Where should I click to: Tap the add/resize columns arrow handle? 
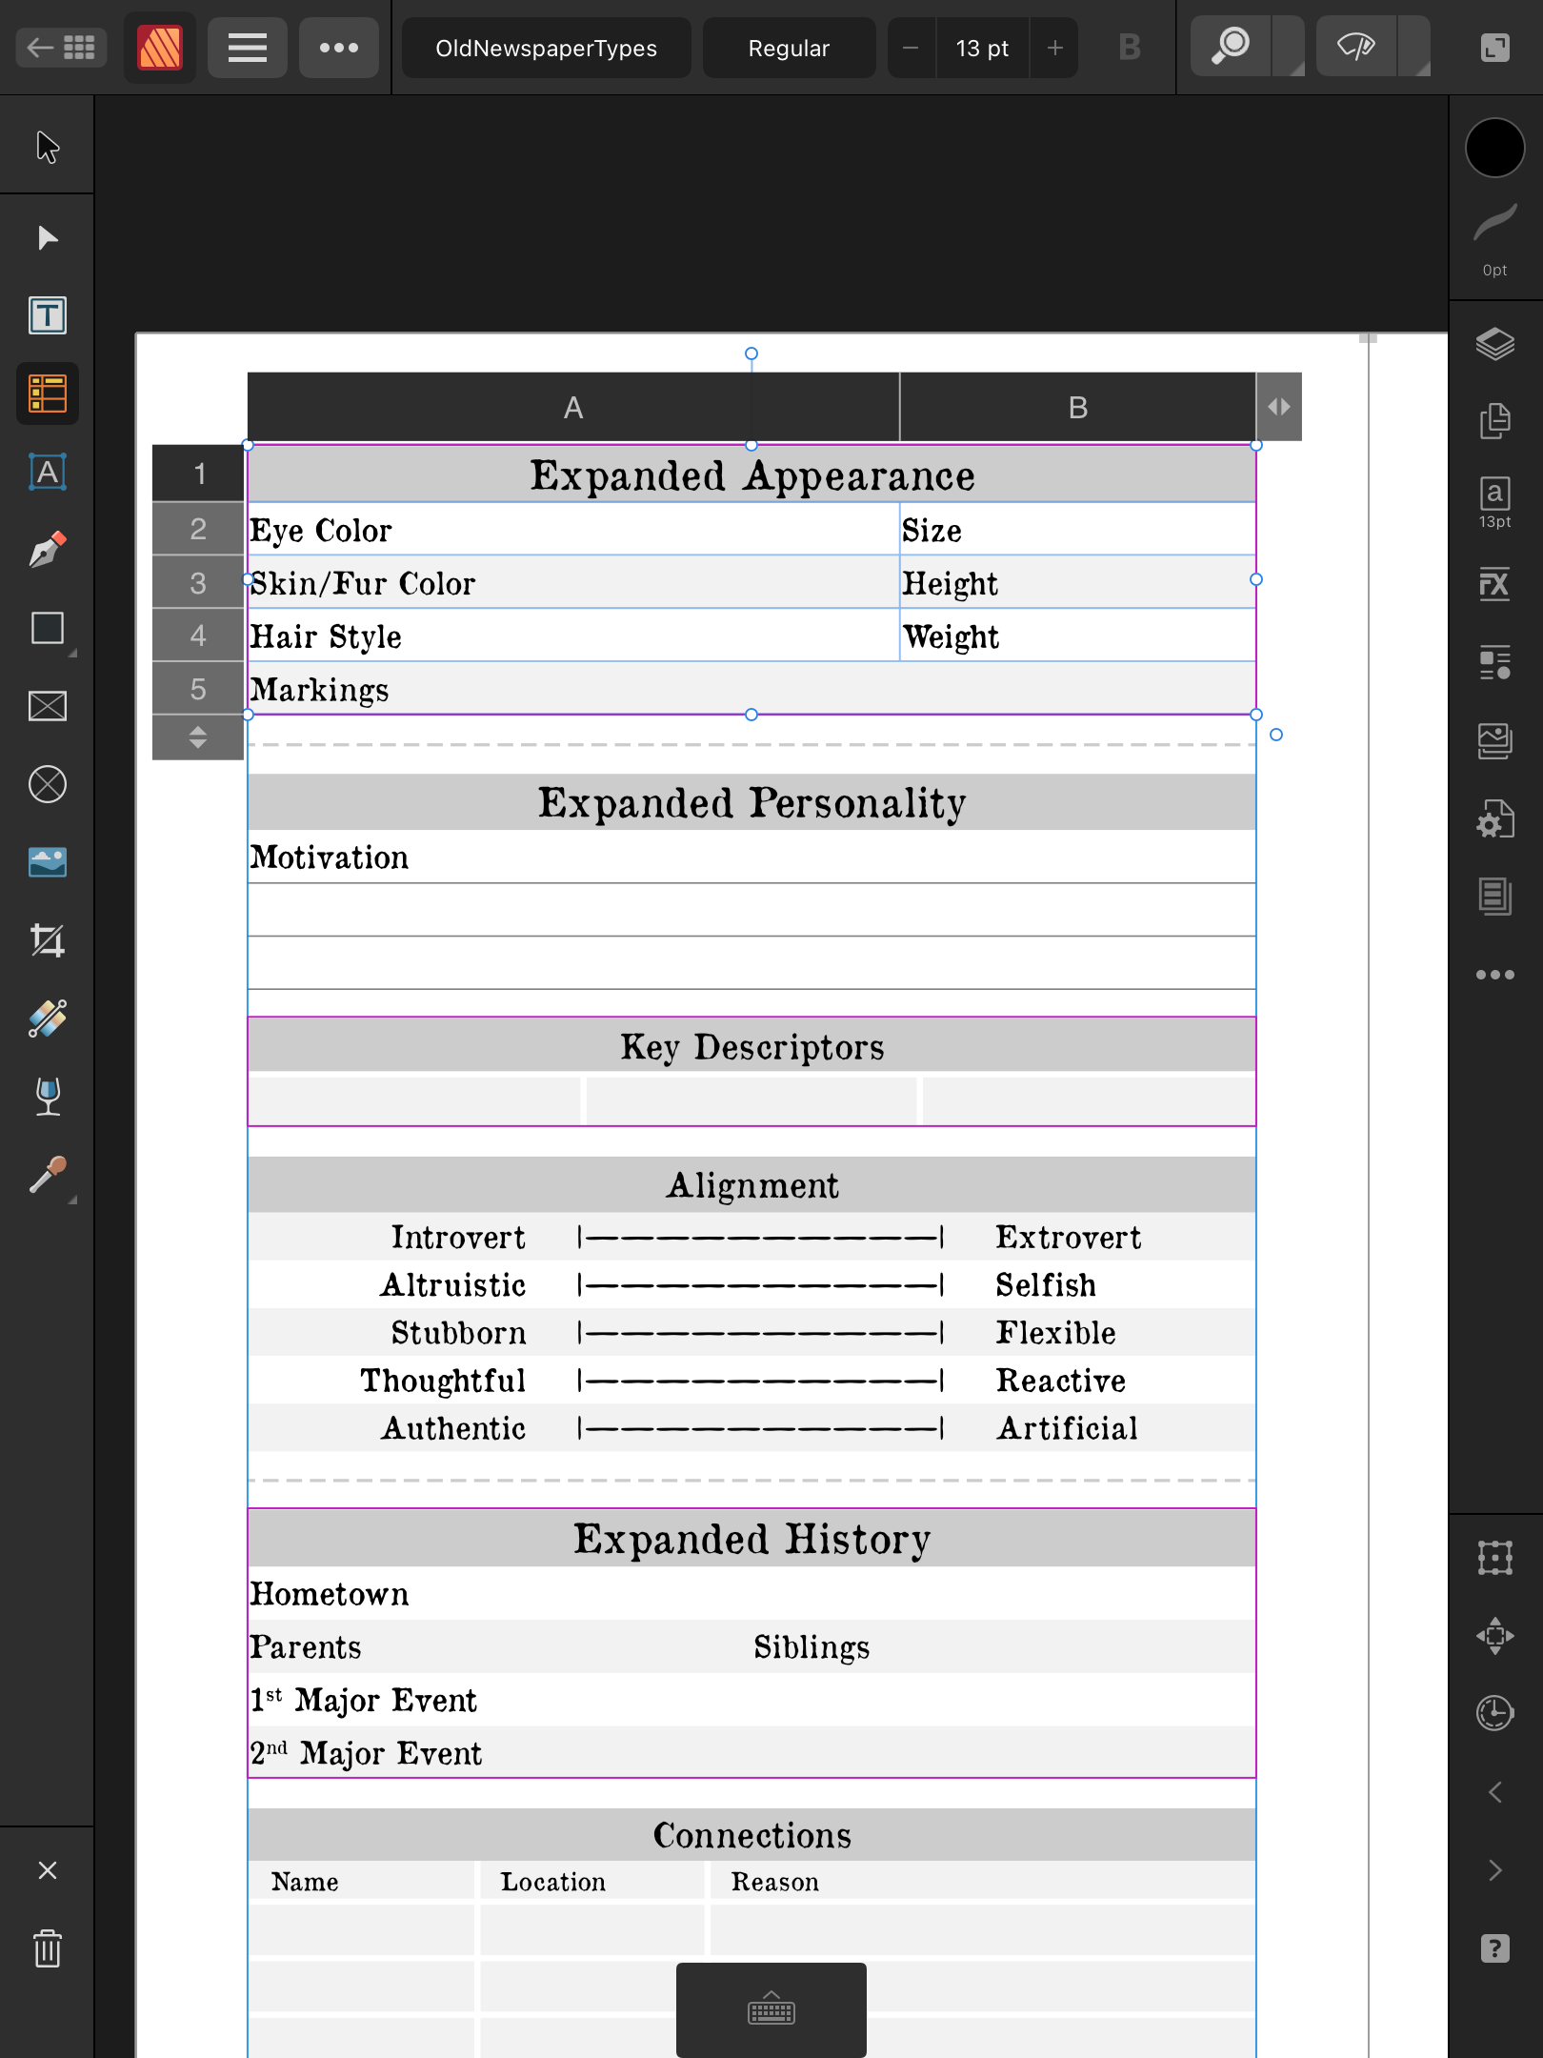(x=1279, y=408)
